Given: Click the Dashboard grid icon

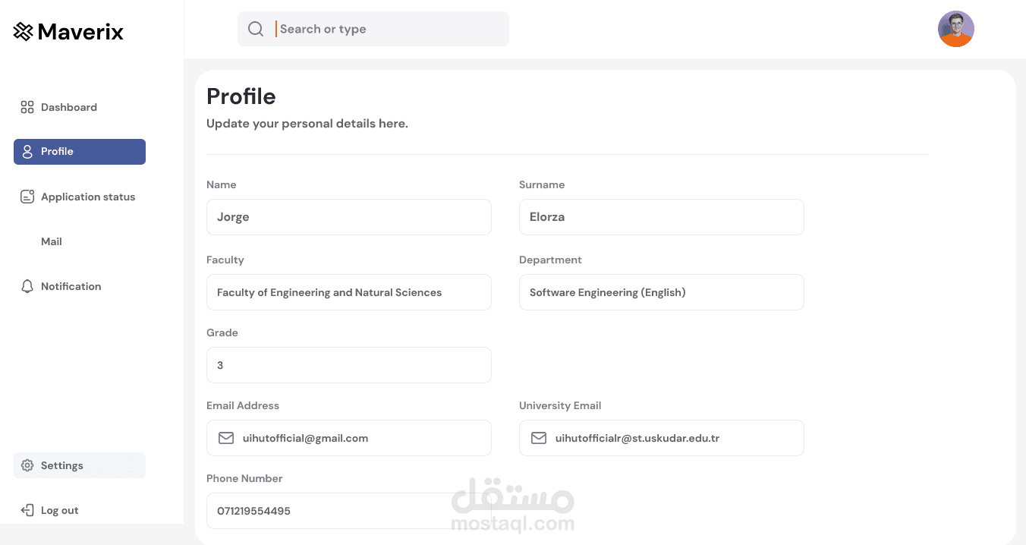Looking at the screenshot, I should 27,107.
